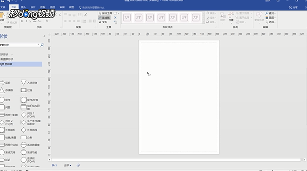Open the 效果 (Effects) dropdown
The height and width of the screenshot is (171, 307).
211,22
